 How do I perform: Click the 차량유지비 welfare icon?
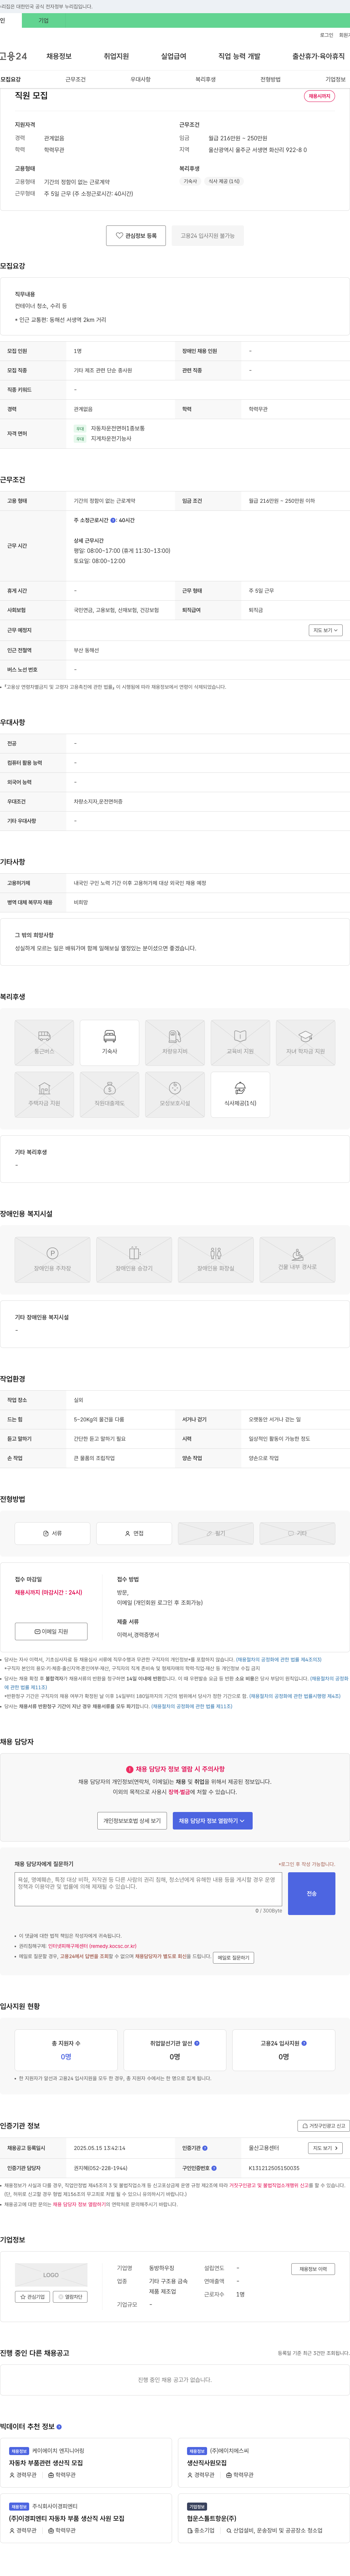point(175,1043)
